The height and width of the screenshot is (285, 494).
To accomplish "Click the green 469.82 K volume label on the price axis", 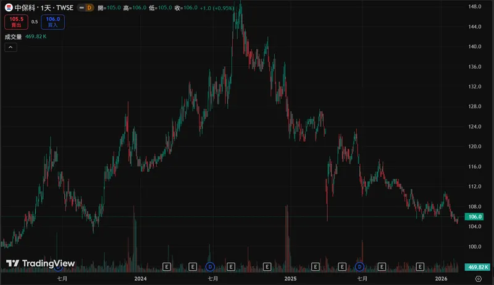I will pyautogui.click(x=477, y=267).
